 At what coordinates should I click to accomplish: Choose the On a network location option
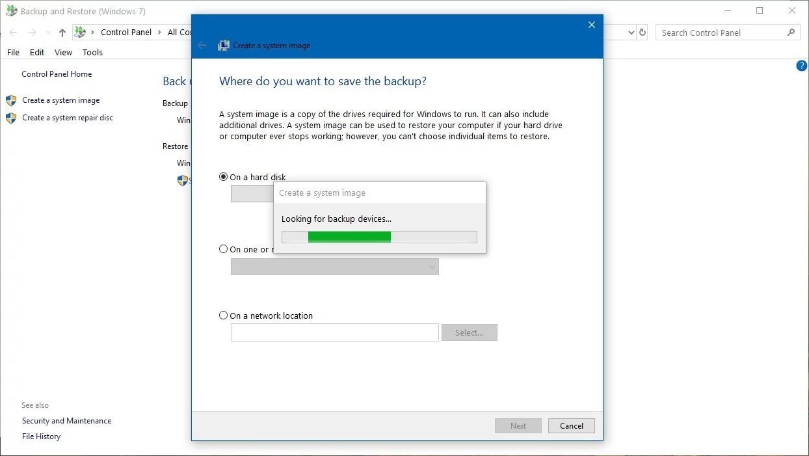pos(224,315)
